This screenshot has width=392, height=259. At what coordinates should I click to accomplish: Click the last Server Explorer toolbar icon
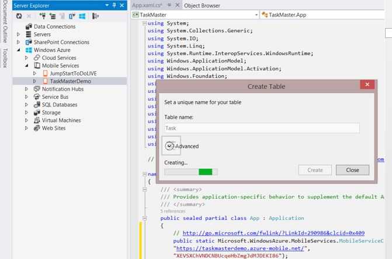[x=95, y=16]
